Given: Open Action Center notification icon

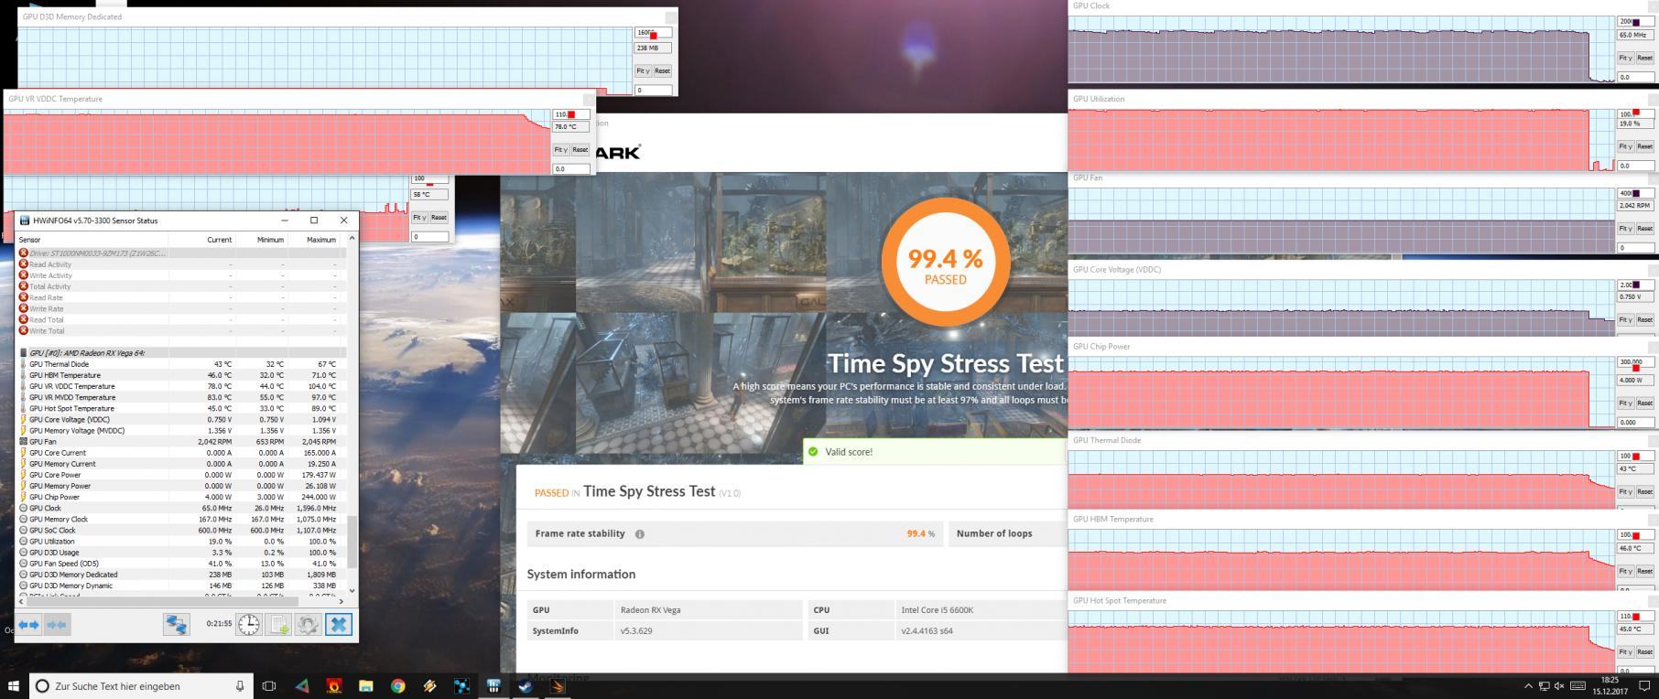Looking at the screenshot, I should [1644, 686].
